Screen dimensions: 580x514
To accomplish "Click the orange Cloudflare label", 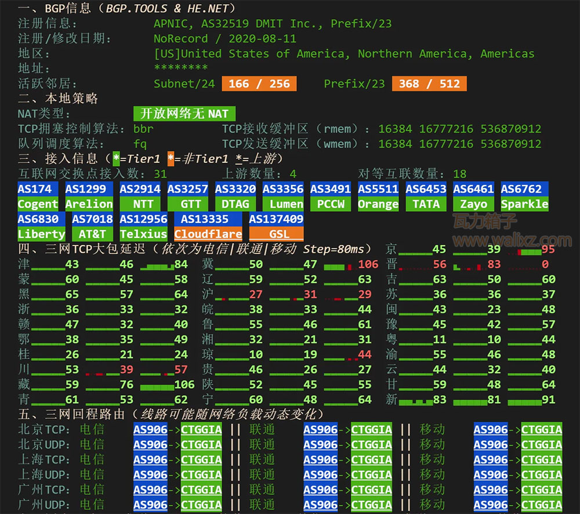I will pyautogui.click(x=208, y=234).
